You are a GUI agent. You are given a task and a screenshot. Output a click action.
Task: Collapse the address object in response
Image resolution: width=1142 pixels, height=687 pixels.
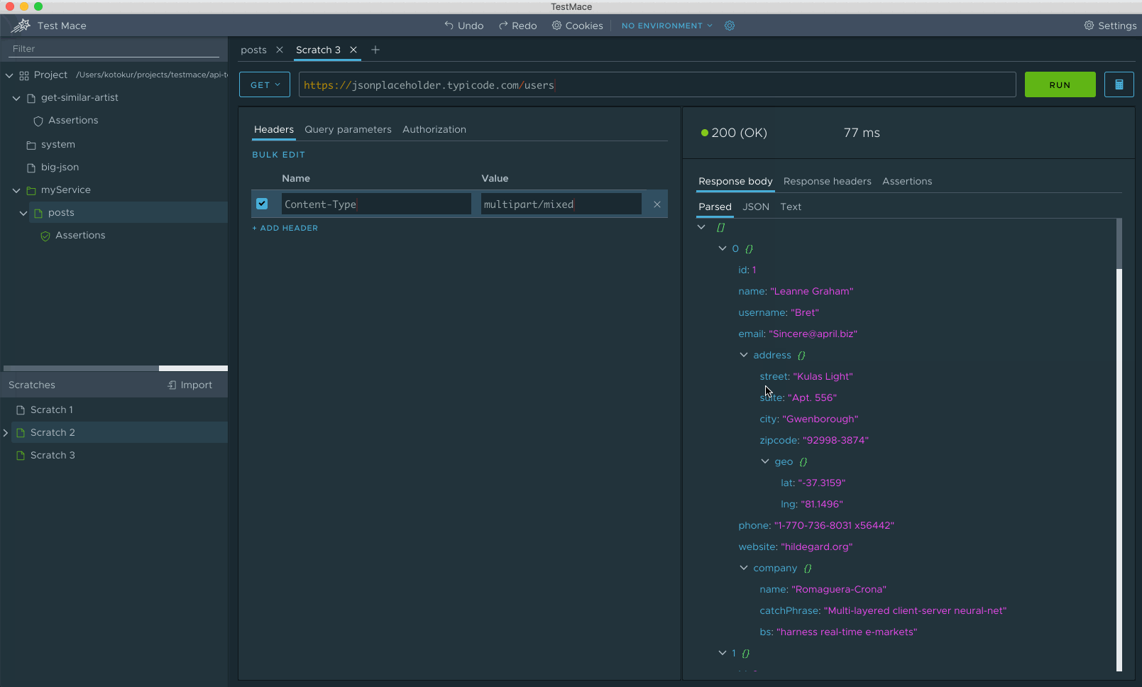[x=744, y=355]
